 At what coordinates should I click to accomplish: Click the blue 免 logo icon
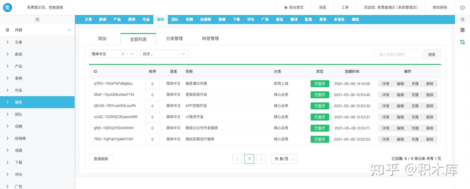pyautogui.click(x=8, y=7)
